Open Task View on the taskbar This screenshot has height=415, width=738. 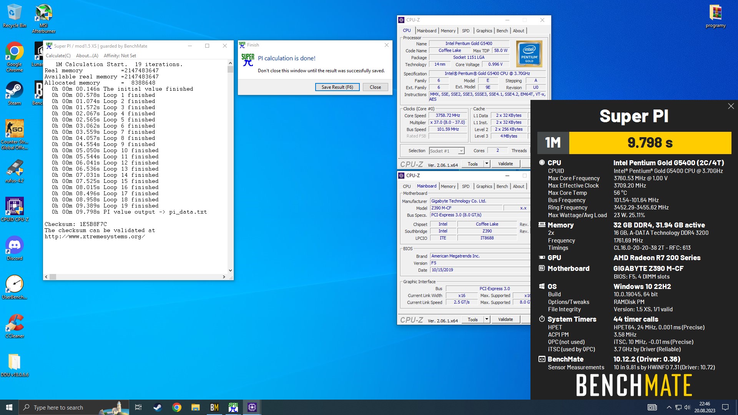[x=138, y=407]
